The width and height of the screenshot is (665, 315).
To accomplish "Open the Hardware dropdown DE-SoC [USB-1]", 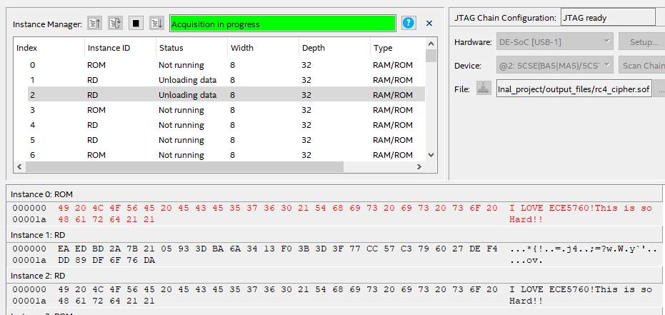I will (554, 42).
